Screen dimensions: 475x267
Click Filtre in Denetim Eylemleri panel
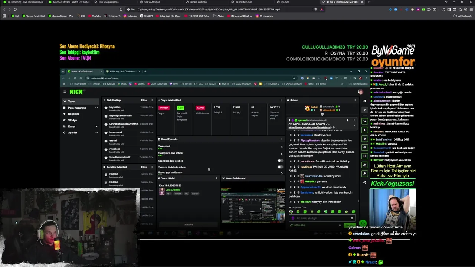pos(144,167)
